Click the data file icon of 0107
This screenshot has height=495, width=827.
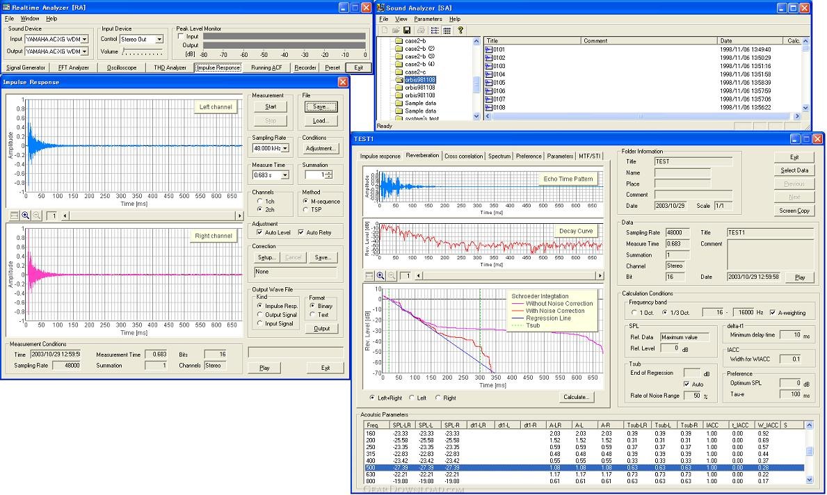[x=488, y=99]
